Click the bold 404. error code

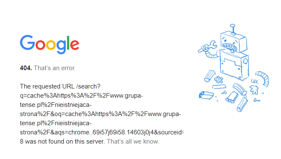click(x=26, y=68)
